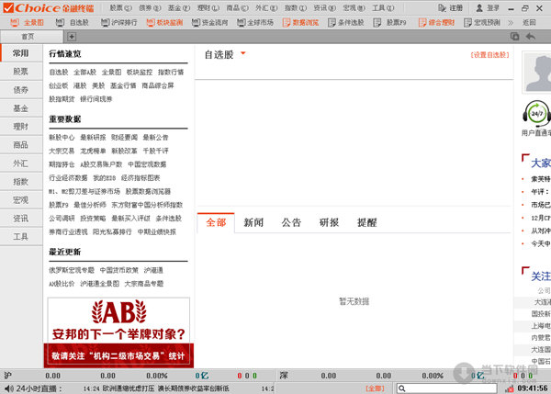Screen dimensions: 551x394
Task: Click the 24/7 customer service headset icon
Action: pyautogui.click(x=535, y=113)
